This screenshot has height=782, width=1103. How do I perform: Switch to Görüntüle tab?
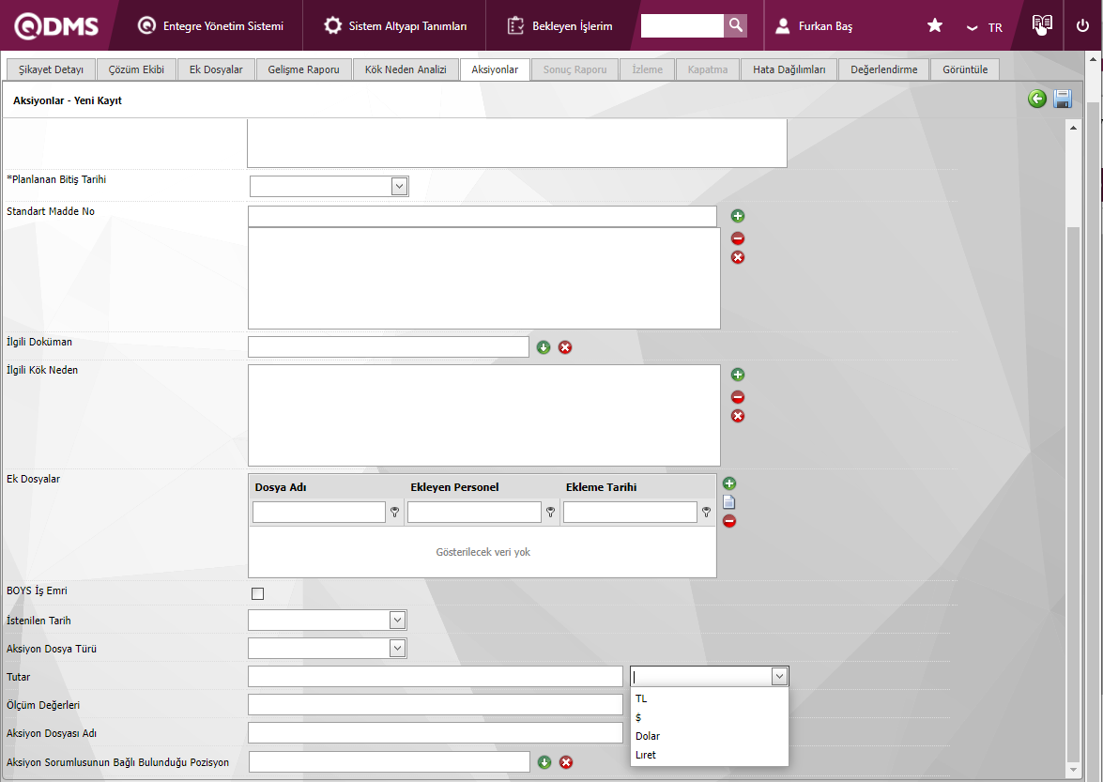tap(965, 69)
